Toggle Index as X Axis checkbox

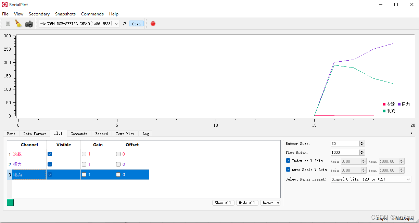click(x=288, y=161)
